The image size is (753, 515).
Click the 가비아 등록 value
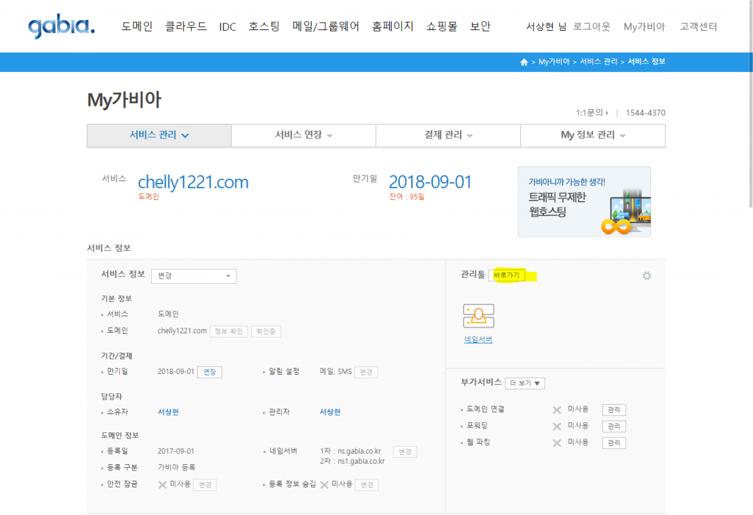coord(176,467)
